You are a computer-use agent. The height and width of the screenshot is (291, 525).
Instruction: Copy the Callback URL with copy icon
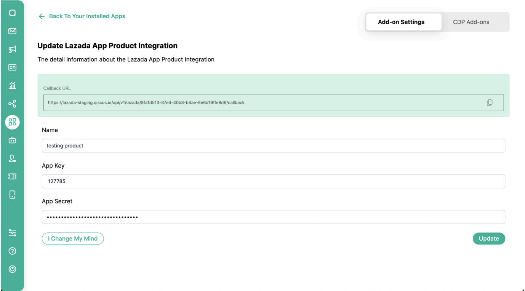(x=490, y=102)
